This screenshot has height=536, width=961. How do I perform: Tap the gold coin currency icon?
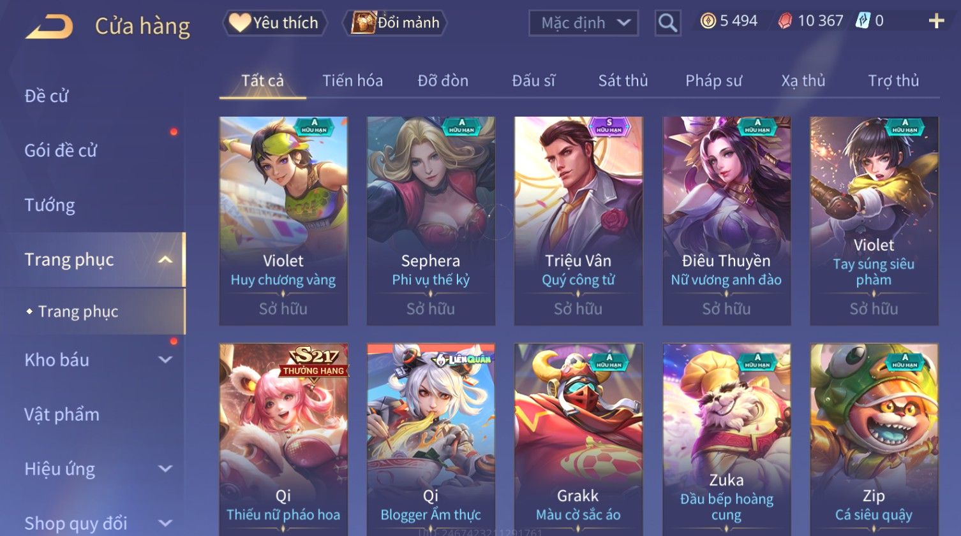pos(708,21)
